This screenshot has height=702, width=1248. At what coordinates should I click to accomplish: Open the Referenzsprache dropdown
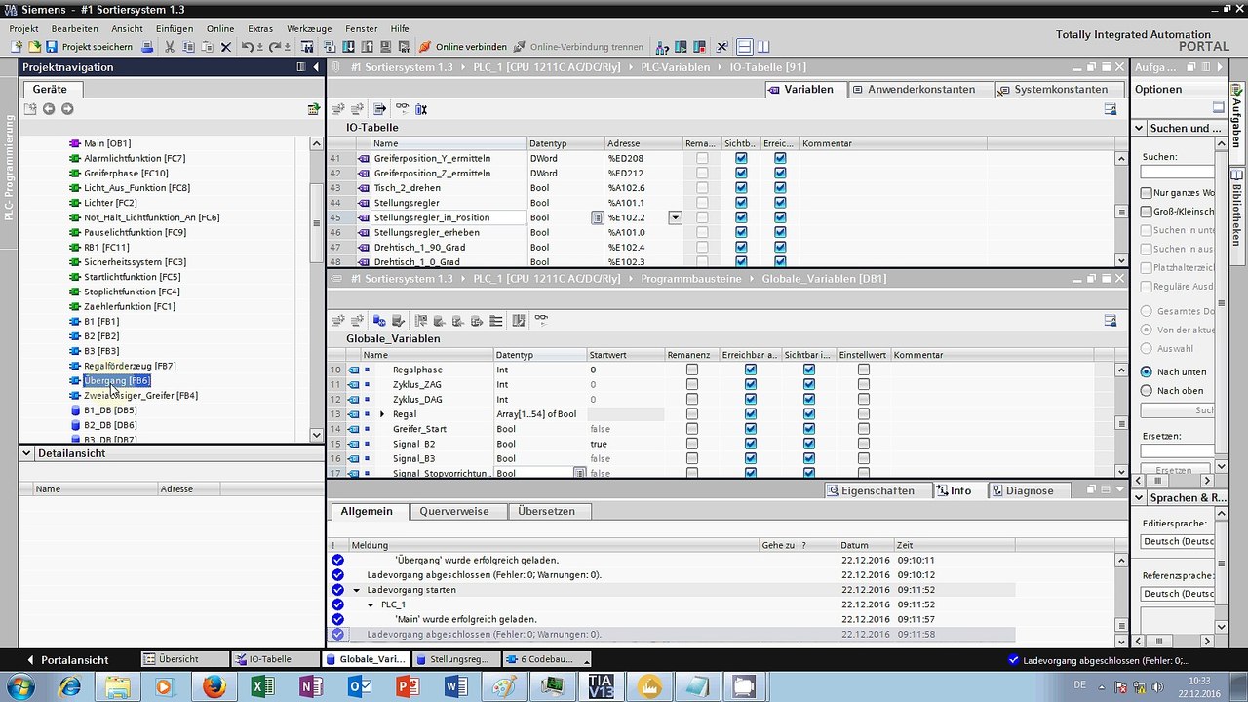coord(1178,594)
